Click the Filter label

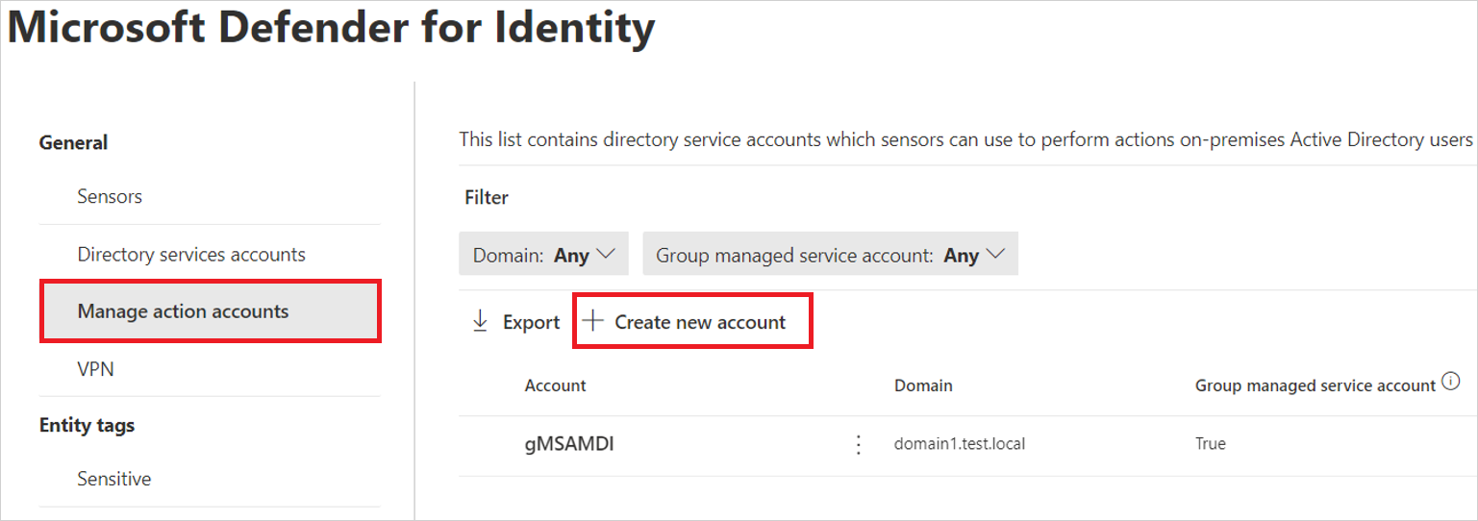pos(487,197)
